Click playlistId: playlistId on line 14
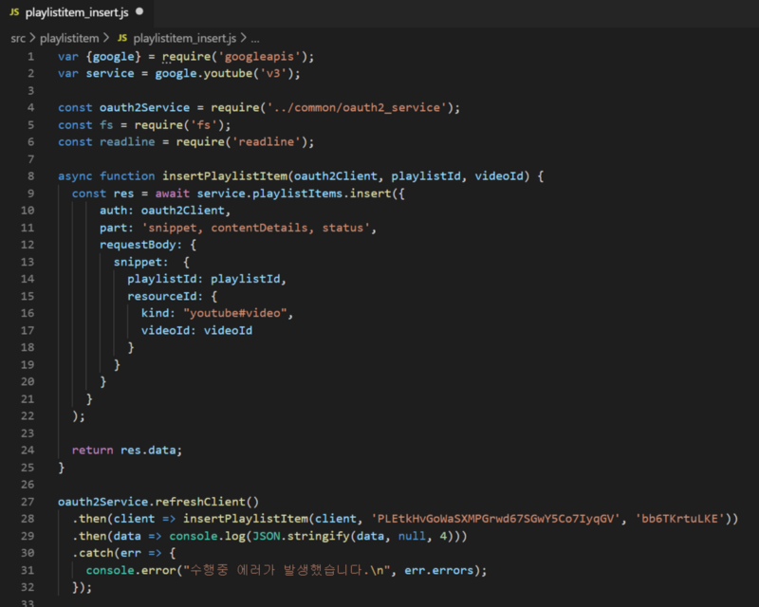Viewport: 759px width, 607px height. coord(204,279)
